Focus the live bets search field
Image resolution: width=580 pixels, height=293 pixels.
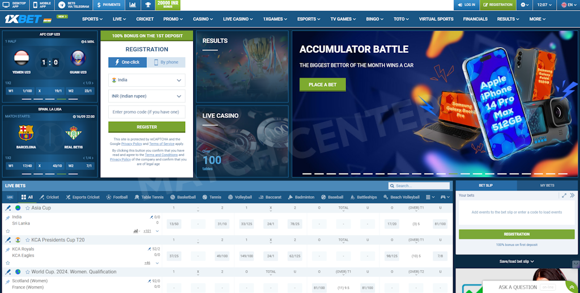tap(419, 186)
